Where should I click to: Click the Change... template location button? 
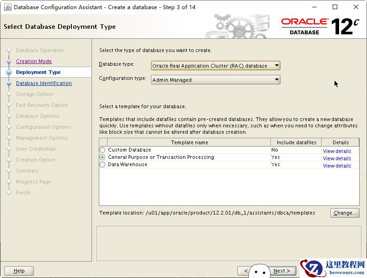coord(345,213)
